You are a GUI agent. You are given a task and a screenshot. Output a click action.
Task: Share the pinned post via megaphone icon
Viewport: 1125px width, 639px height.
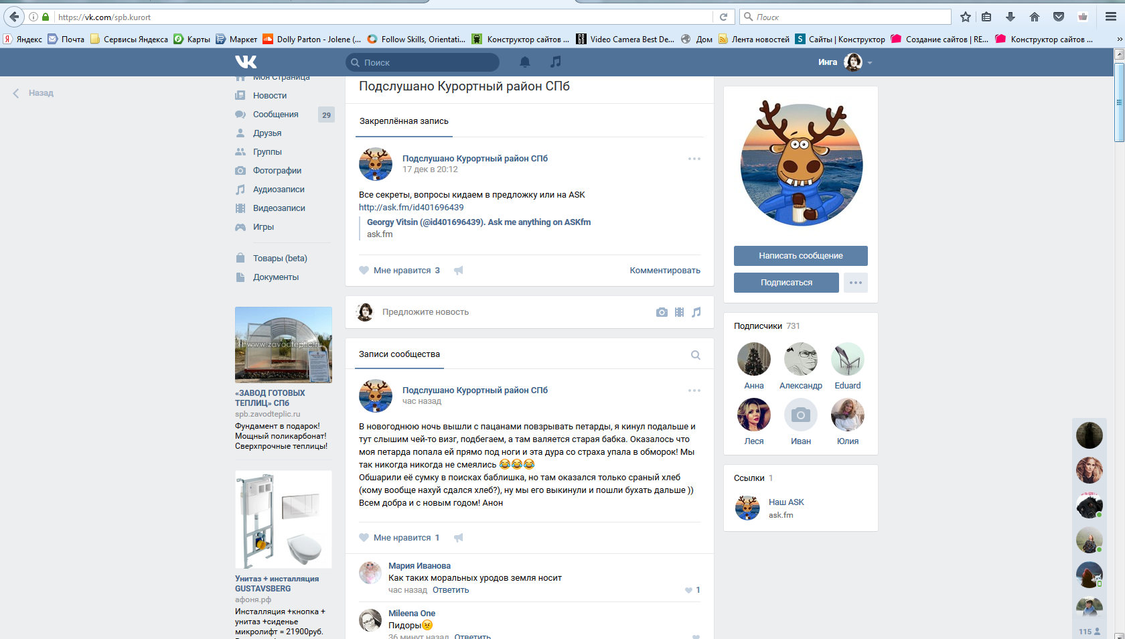click(x=459, y=271)
